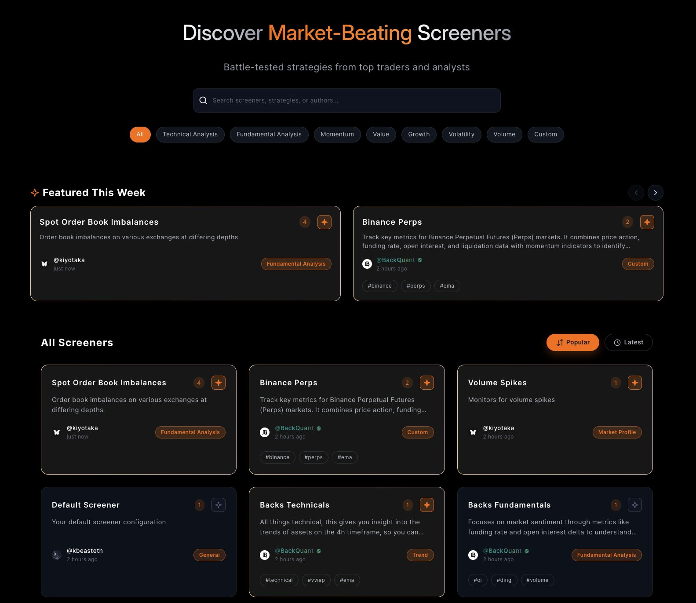Screen dimensions: 696x603
Task: Click Trend badge on Backs Technicals
Action: click(420, 555)
